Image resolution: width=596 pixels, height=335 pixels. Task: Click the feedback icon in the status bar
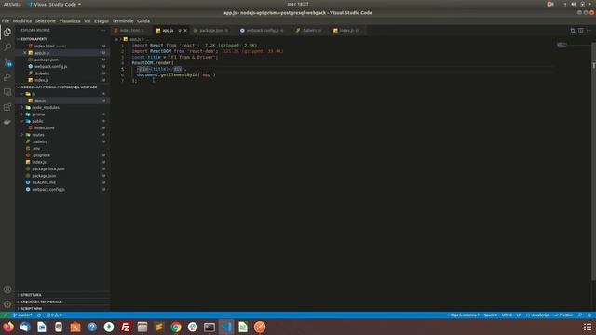[580, 315]
